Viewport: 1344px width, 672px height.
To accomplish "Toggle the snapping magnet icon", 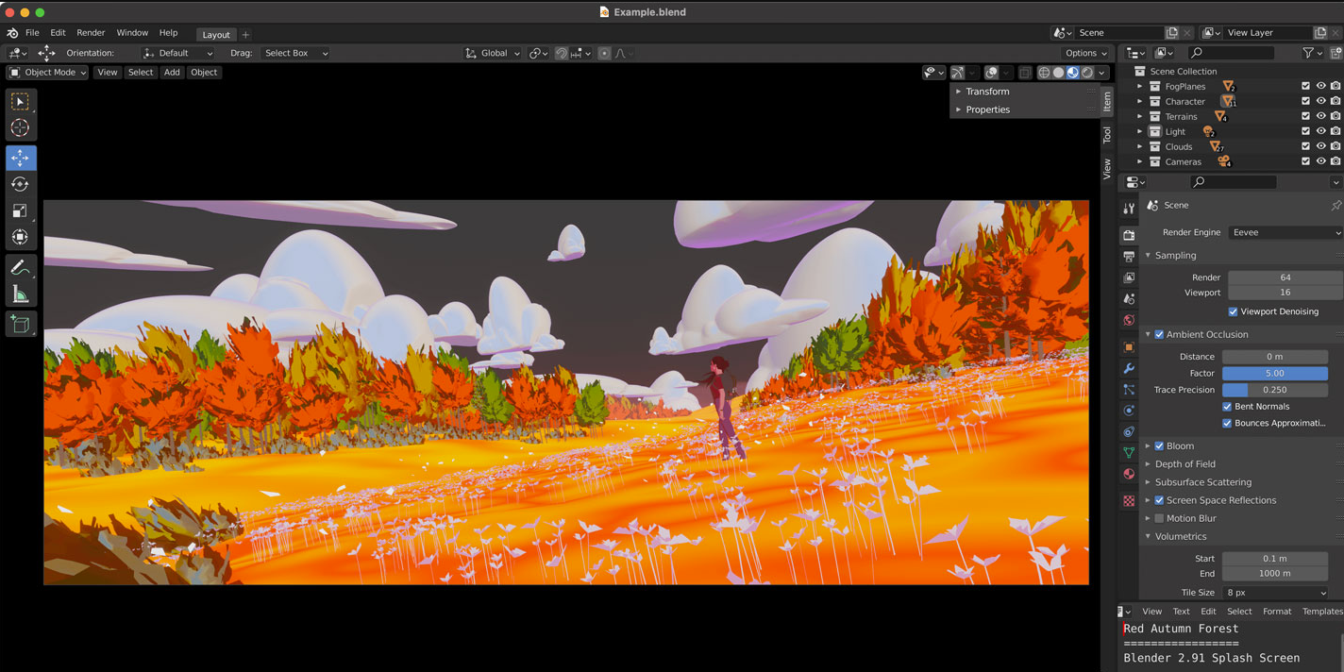I will click(x=562, y=54).
